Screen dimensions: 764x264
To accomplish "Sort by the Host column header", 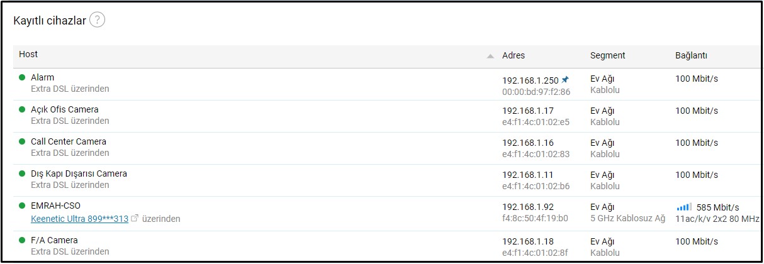I will [x=28, y=55].
